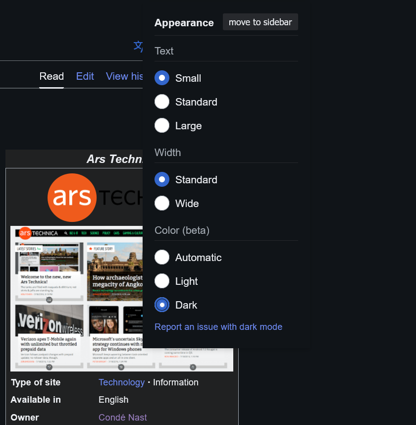Open the language selector 文 icon
This screenshot has width=416, height=425.
click(x=138, y=46)
